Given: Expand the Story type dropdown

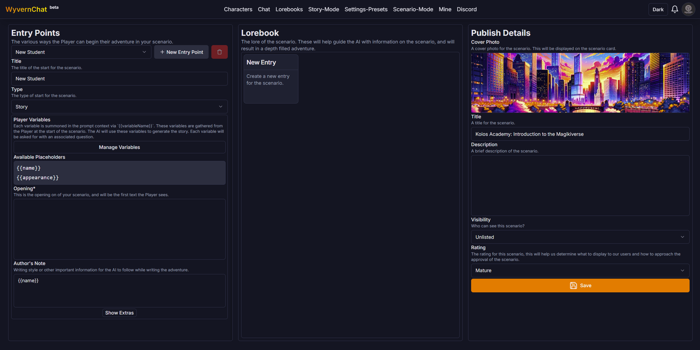Looking at the screenshot, I should 119,107.
